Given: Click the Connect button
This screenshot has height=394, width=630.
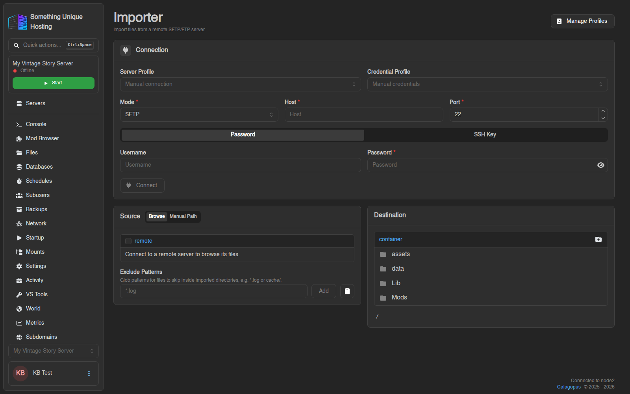Looking at the screenshot, I should 142,186.
